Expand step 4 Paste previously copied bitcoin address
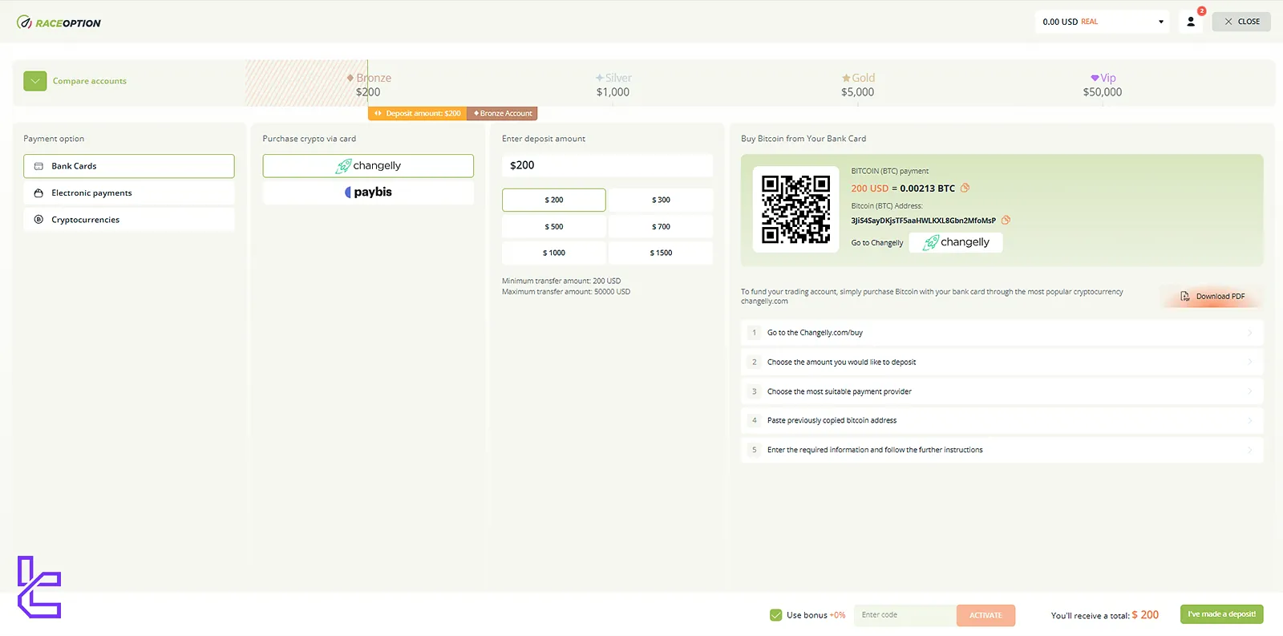 (1002, 420)
